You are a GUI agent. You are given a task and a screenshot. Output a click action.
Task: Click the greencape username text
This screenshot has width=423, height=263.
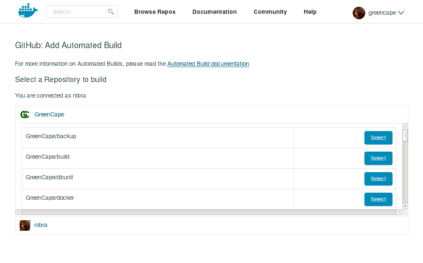coord(382,13)
